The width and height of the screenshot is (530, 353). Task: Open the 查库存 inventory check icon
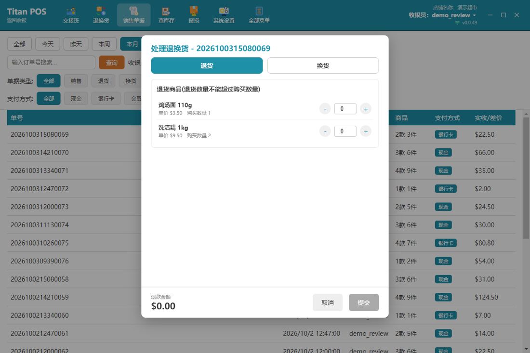[166, 15]
